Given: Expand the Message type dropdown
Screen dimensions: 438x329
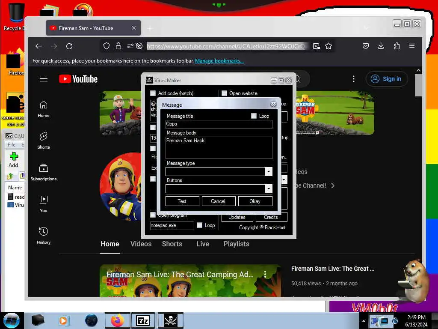Looking at the screenshot, I should tap(269, 171).
